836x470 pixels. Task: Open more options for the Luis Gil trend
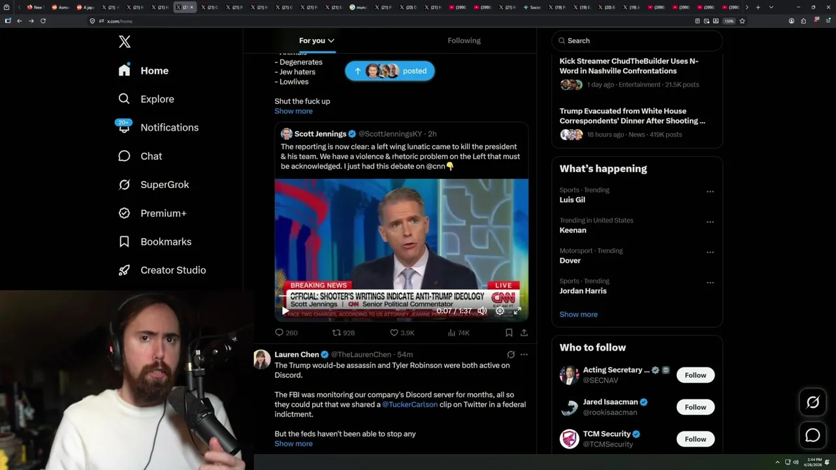(x=710, y=192)
